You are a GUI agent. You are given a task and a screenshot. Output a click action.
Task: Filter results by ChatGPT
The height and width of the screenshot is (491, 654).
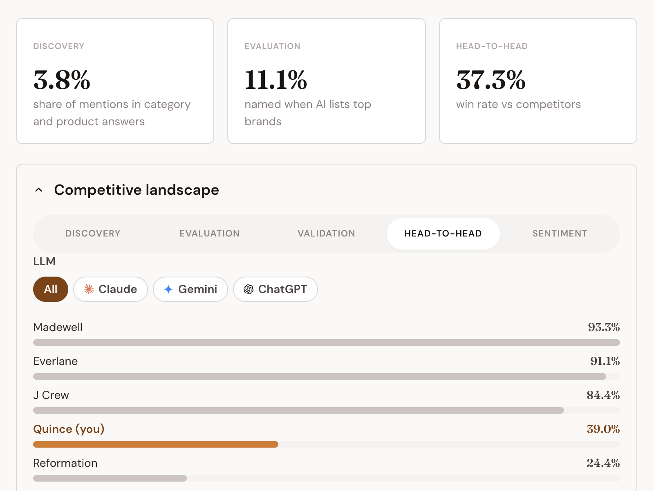275,289
